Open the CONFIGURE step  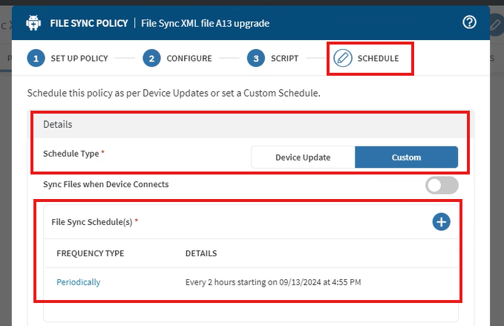click(x=189, y=59)
